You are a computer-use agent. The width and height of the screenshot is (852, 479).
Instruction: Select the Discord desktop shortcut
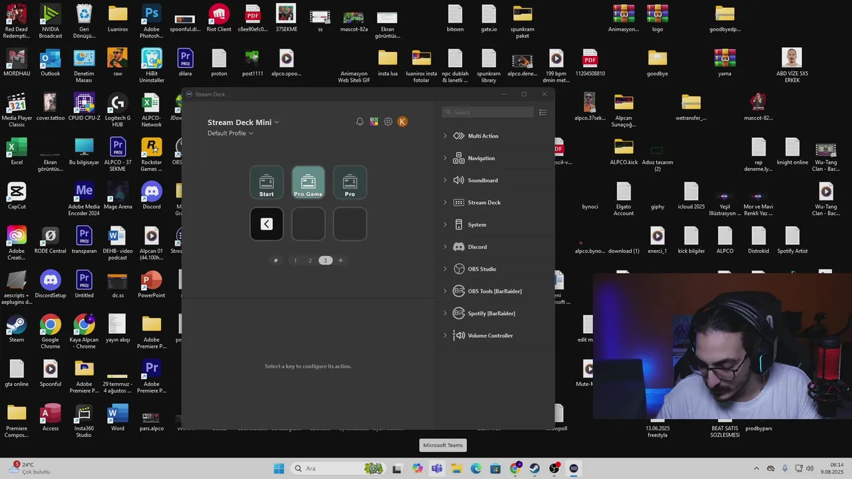pyautogui.click(x=152, y=195)
